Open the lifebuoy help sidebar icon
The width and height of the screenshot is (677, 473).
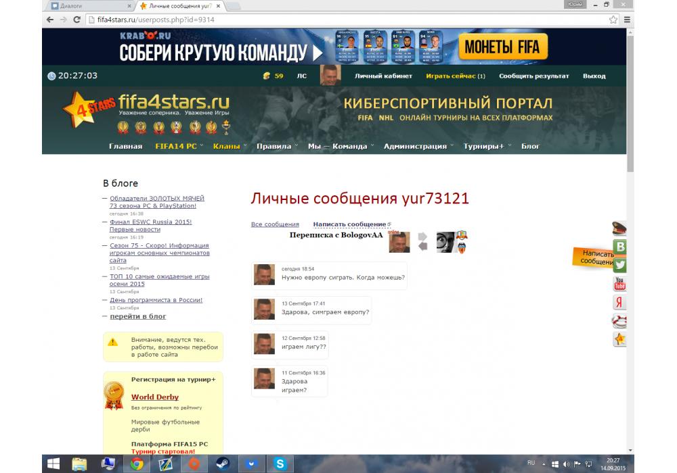(620, 320)
